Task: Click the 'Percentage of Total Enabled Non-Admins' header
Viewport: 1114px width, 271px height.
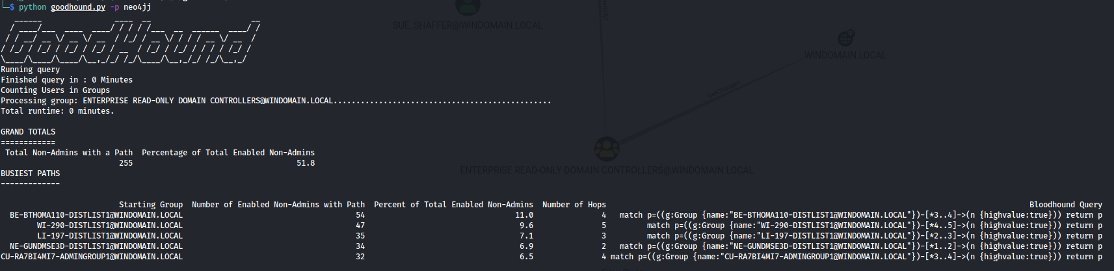Action: (x=228, y=153)
